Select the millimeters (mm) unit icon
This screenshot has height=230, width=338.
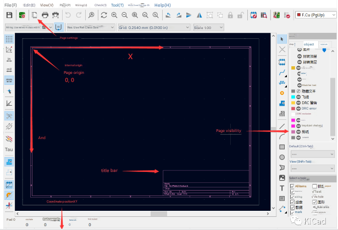(x=9, y=79)
